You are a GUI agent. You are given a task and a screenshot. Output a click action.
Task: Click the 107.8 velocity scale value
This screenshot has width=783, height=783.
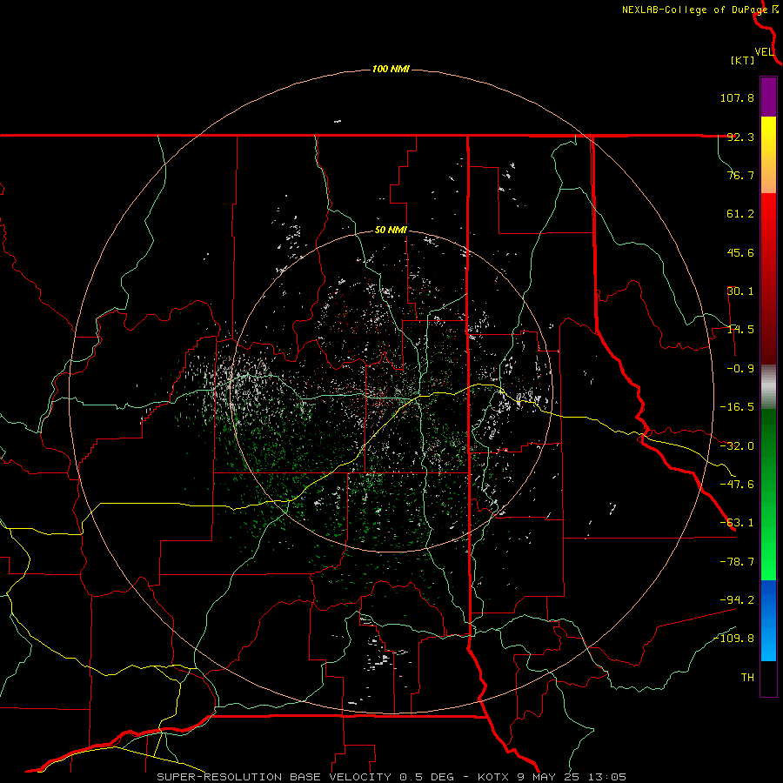737,97
